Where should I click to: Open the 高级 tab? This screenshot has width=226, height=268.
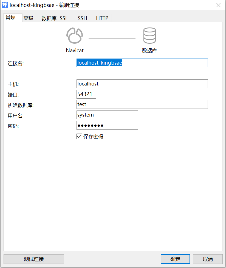(x=31, y=18)
